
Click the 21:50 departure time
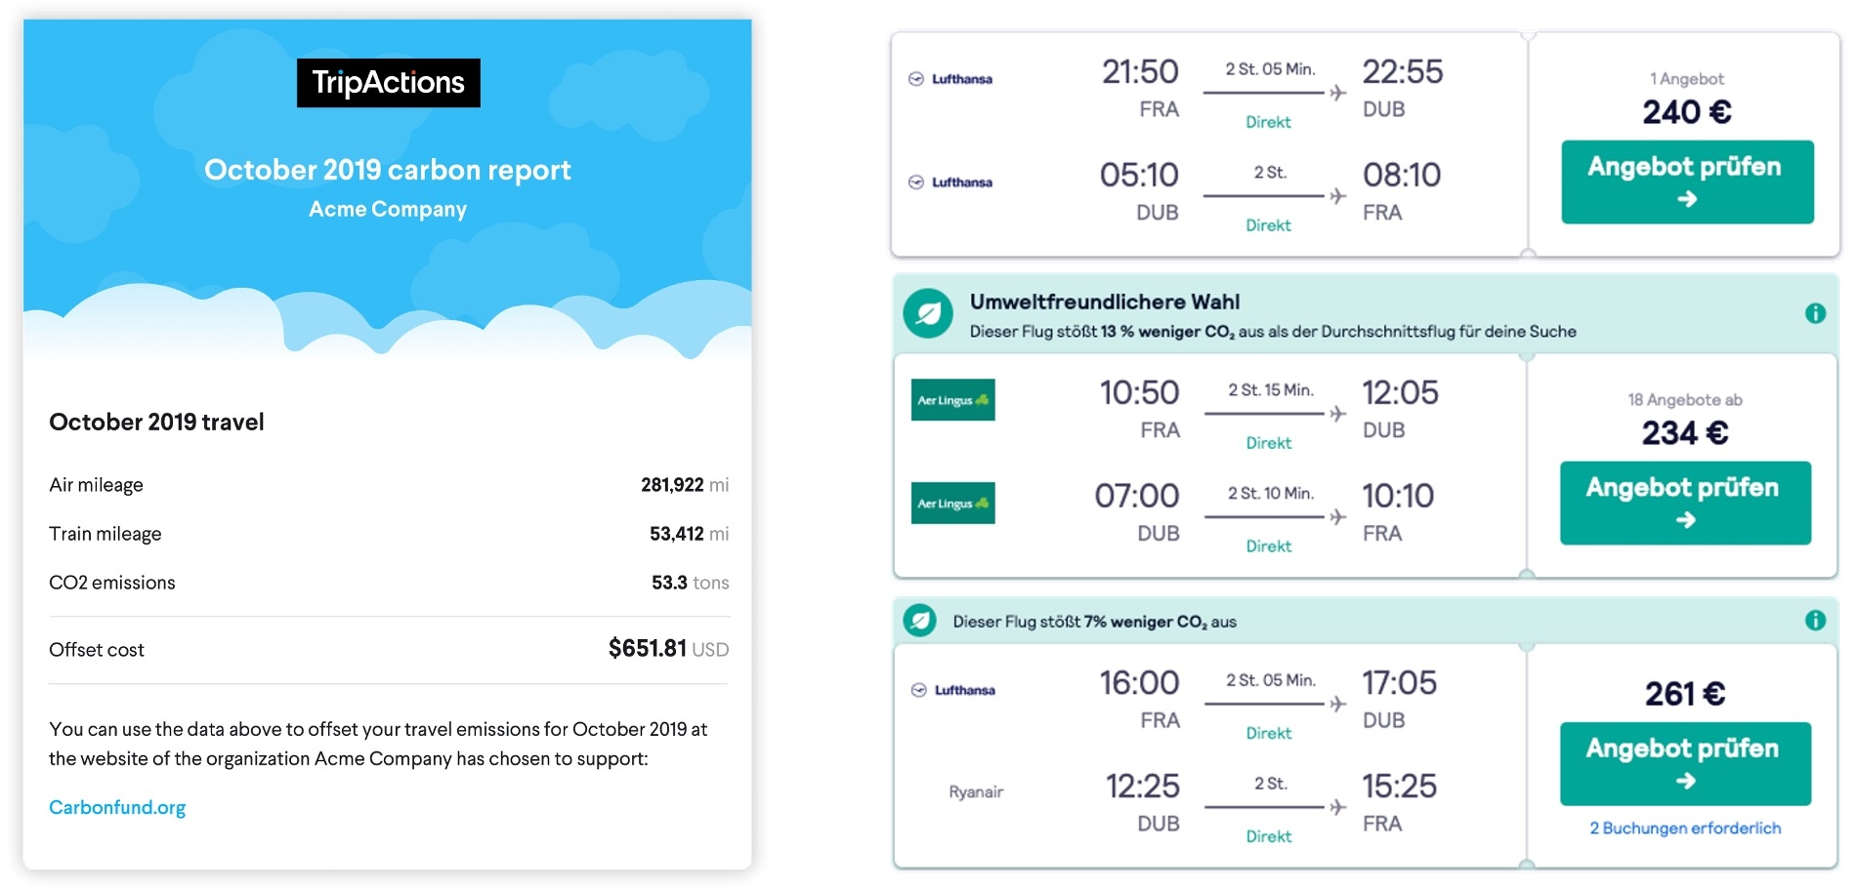(1140, 72)
